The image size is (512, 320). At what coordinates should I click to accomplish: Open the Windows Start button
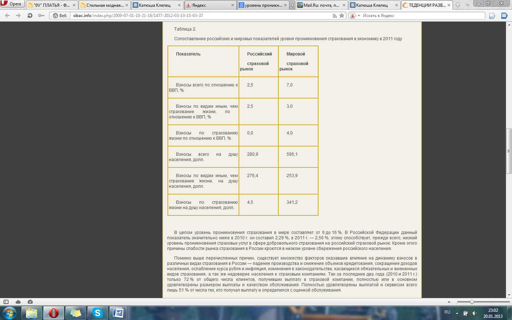pyautogui.click(x=10, y=313)
